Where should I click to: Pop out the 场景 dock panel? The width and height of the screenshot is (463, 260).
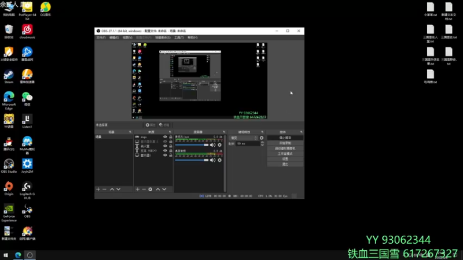130,132
